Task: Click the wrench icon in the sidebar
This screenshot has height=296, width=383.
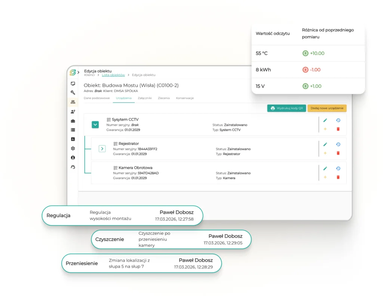Action: [73, 93]
